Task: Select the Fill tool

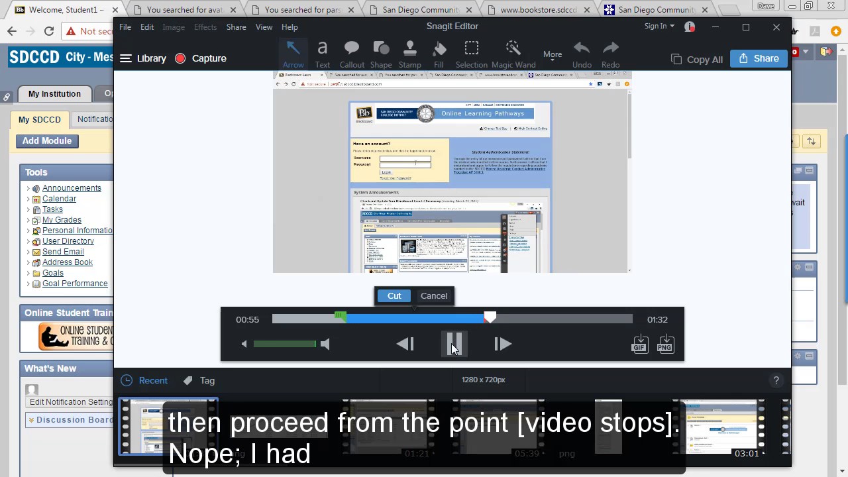Action: tap(439, 54)
